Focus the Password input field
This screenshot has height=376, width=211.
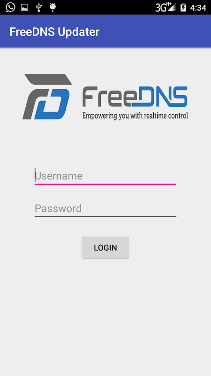[x=105, y=209]
